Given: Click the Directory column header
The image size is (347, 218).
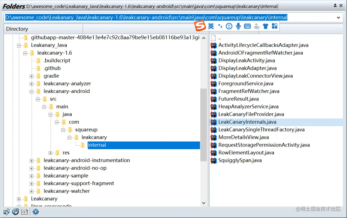Looking at the screenshot, I should pyautogui.click(x=43, y=29).
